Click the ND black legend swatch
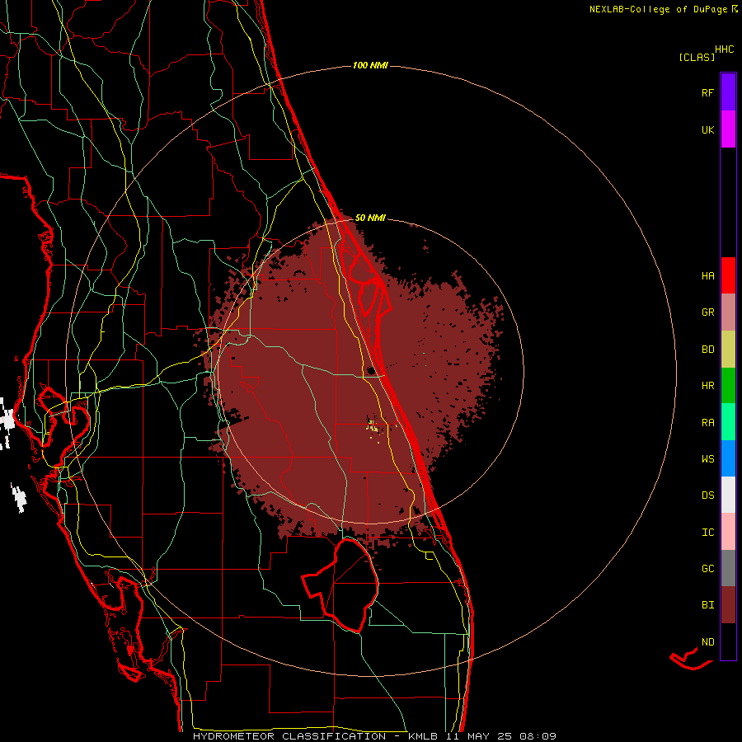This screenshot has height=742, width=742. tap(728, 641)
